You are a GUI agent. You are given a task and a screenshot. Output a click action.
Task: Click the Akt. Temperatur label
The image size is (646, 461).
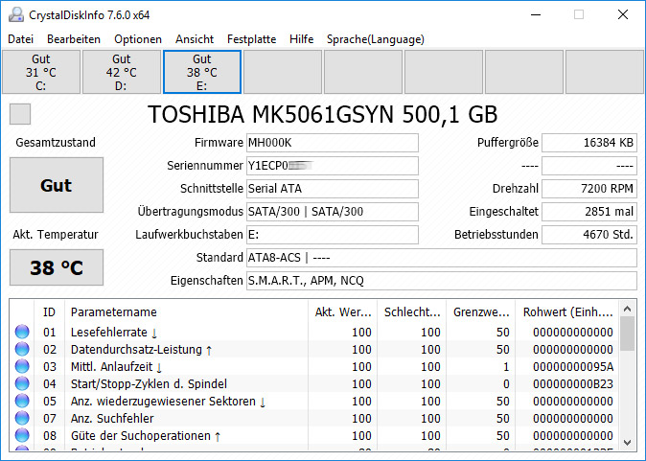tap(56, 235)
